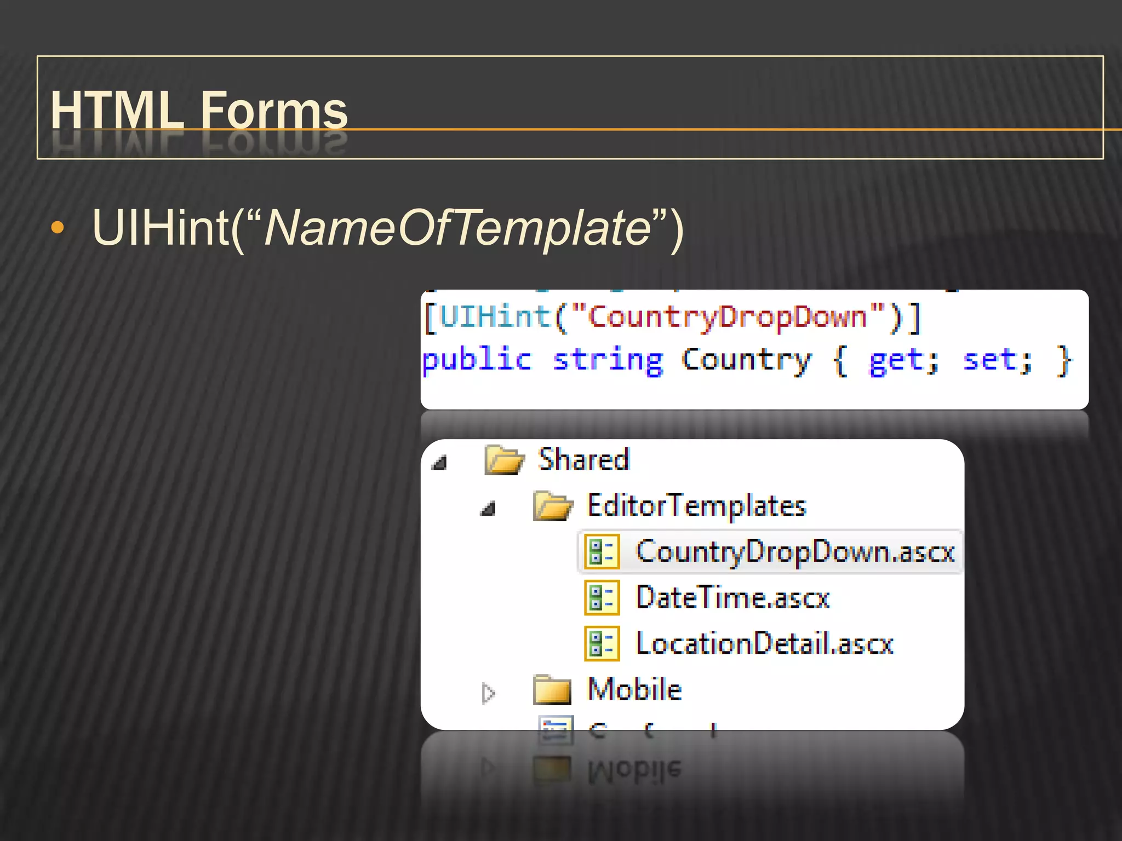Viewport: 1122px width, 841px height.
Task: Select the Mobile folder label
Action: pos(634,689)
